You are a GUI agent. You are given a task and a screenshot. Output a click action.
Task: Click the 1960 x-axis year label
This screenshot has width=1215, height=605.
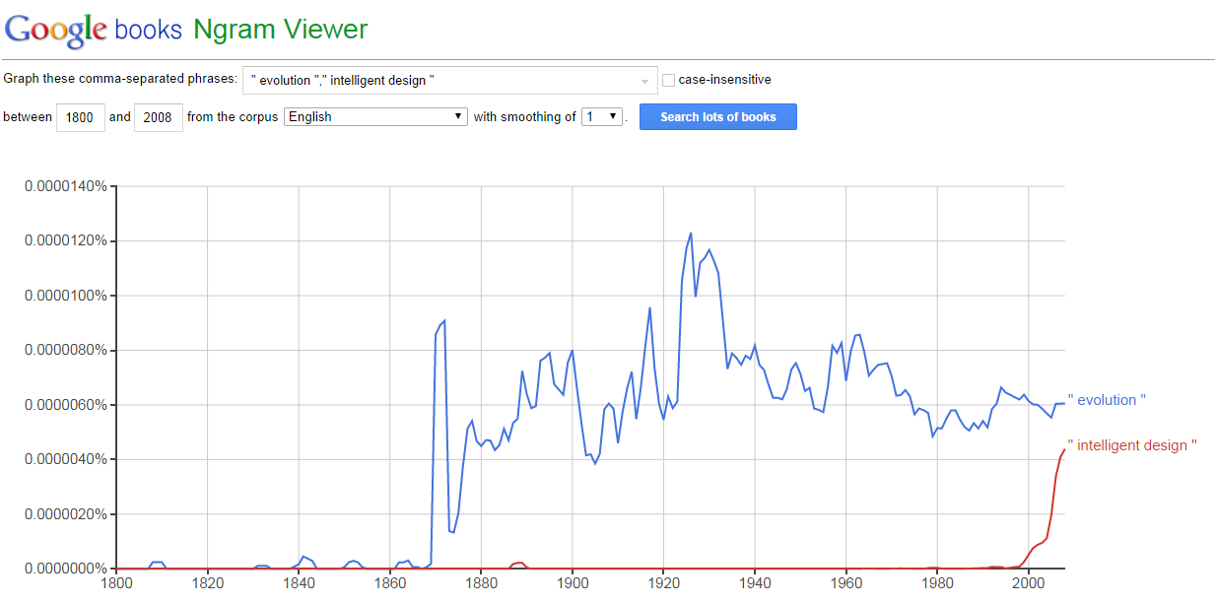(x=846, y=583)
